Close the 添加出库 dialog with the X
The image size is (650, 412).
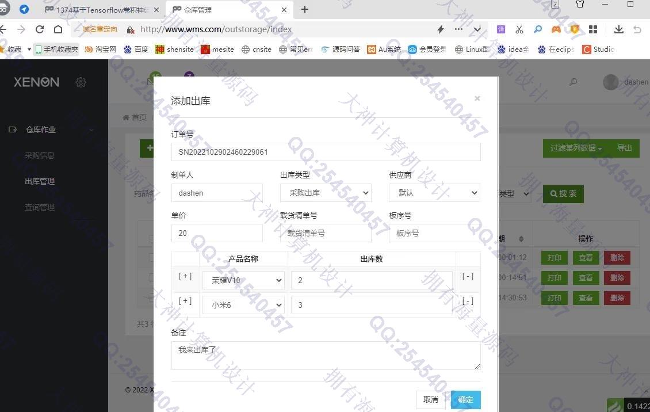(x=477, y=98)
